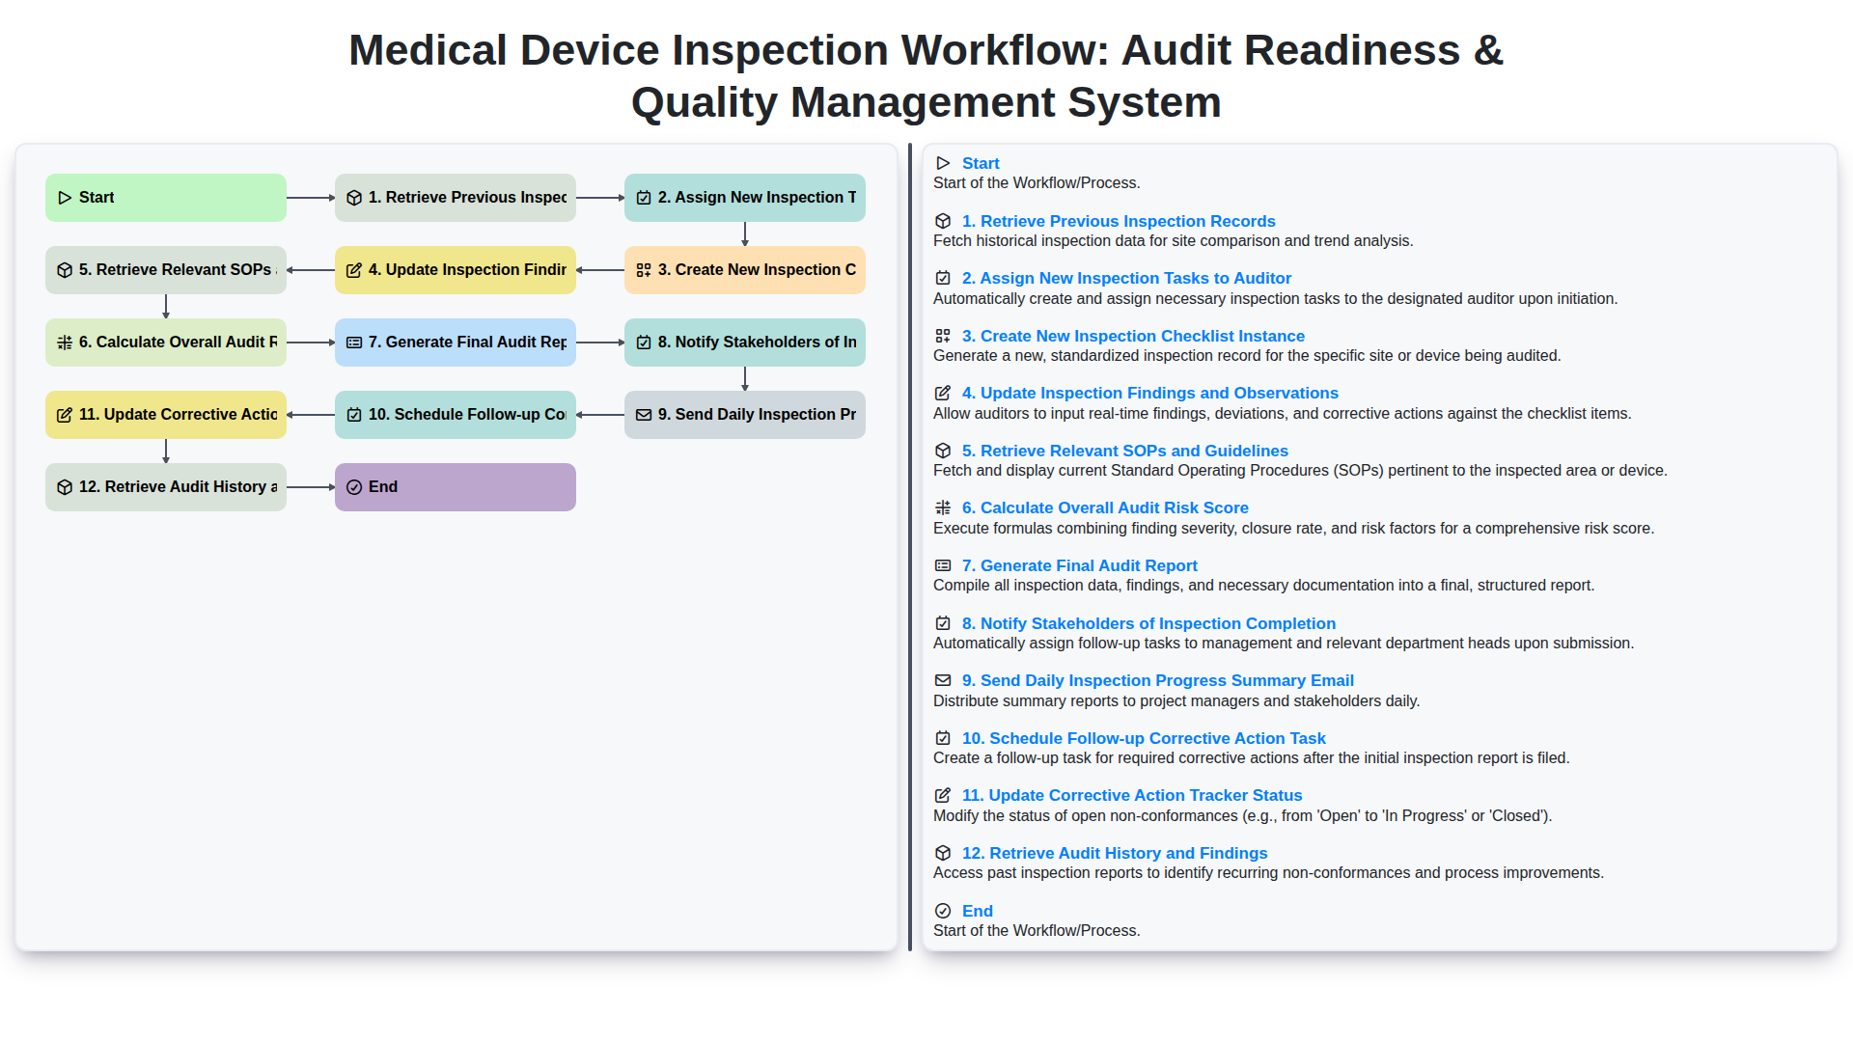Click the vertical divider between the two panels
The image size is (1853, 1042).
[910, 547]
